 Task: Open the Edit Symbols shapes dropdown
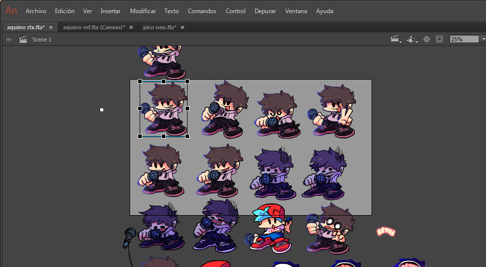pos(412,39)
